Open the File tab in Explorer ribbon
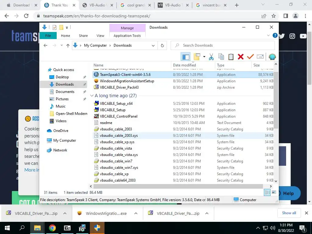 (48, 36)
